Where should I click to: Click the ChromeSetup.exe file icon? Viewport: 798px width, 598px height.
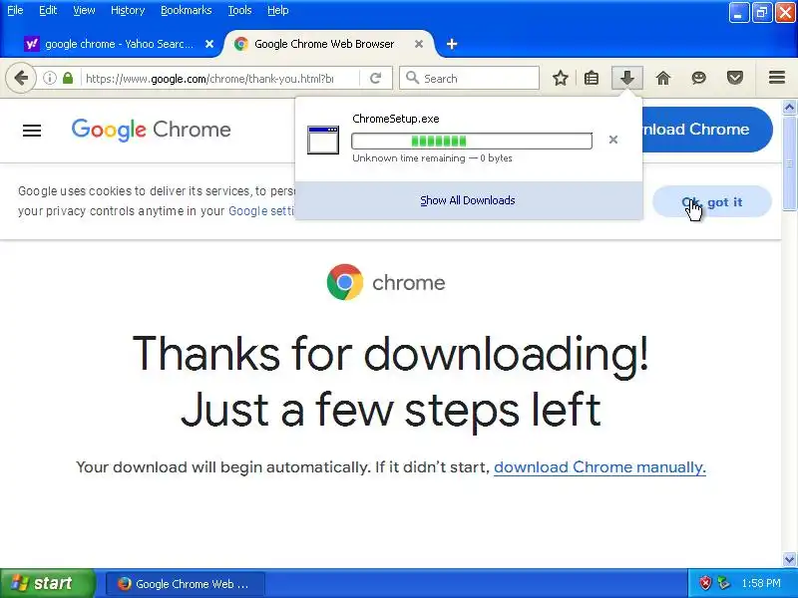coord(323,140)
